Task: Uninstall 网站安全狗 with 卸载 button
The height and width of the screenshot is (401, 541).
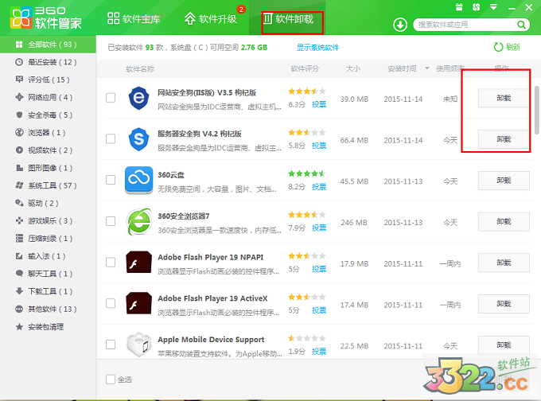Action: coord(504,98)
